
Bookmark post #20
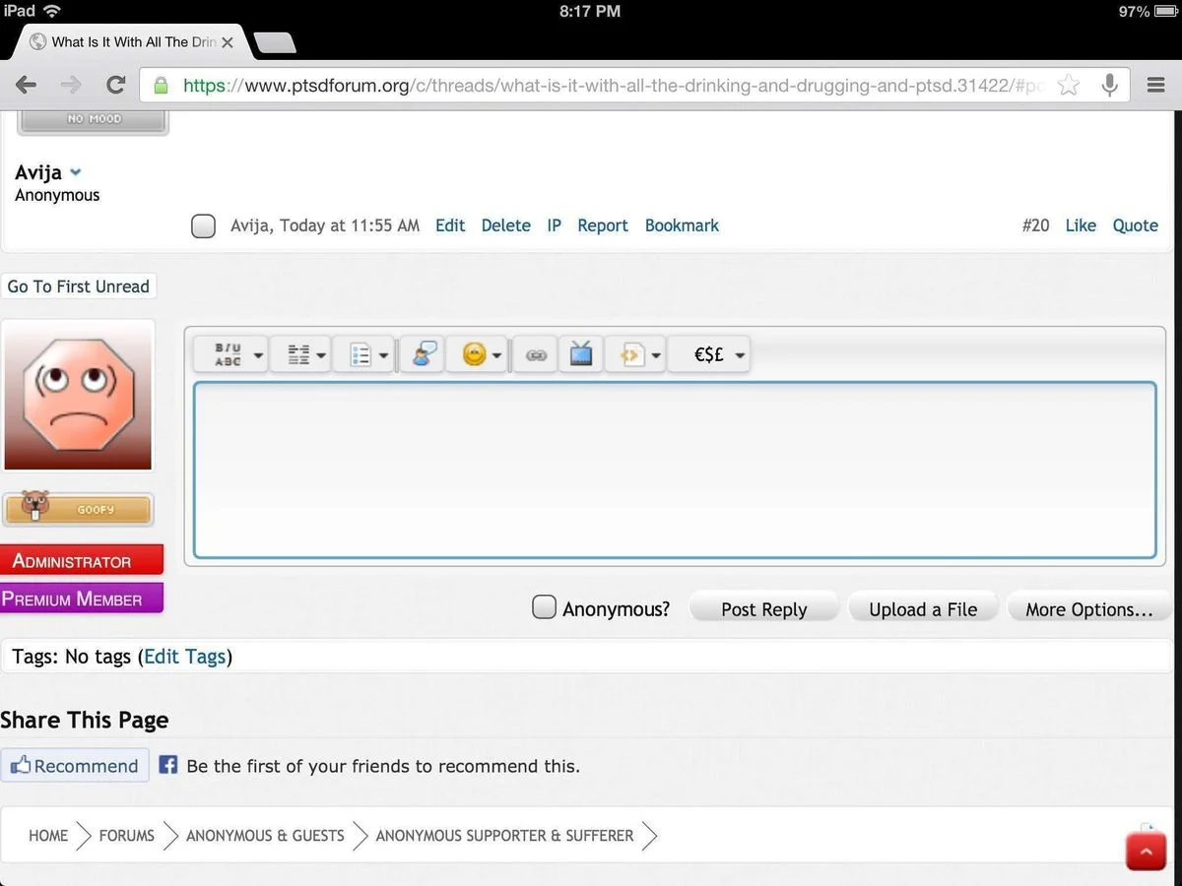(x=682, y=225)
